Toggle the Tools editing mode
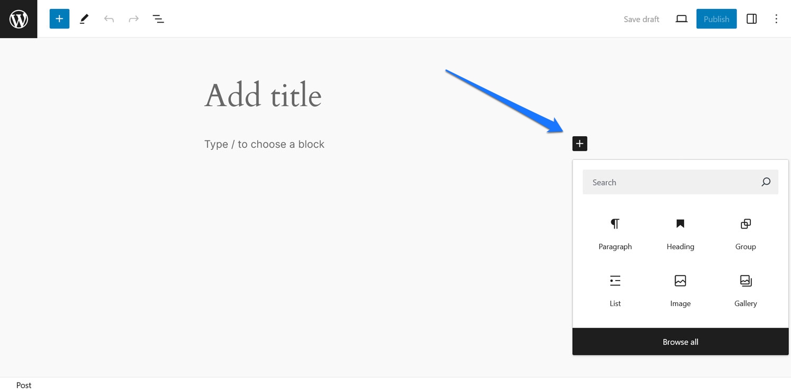The width and height of the screenshot is (791, 392). click(x=83, y=18)
